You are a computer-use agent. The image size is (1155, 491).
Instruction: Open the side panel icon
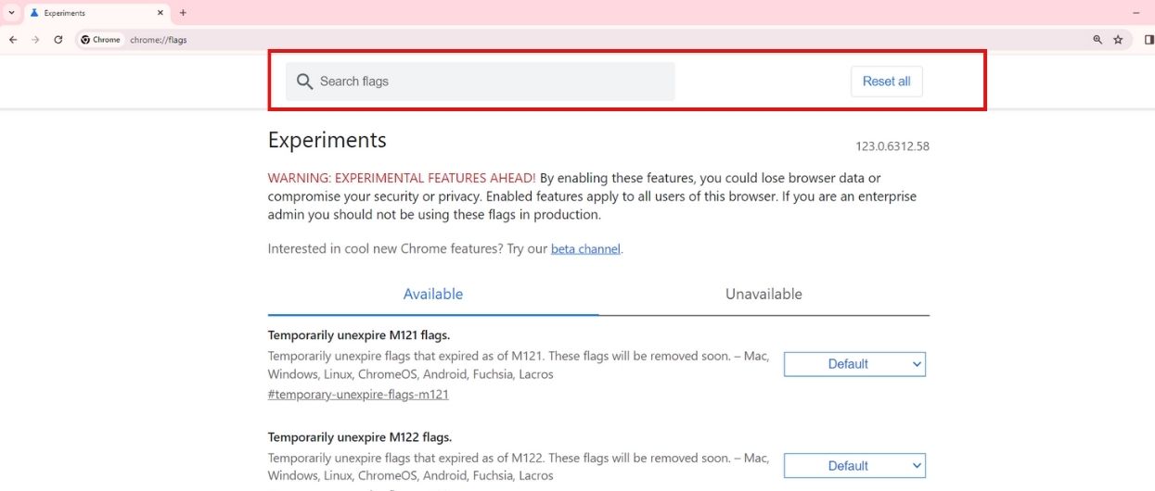[1149, 40]
